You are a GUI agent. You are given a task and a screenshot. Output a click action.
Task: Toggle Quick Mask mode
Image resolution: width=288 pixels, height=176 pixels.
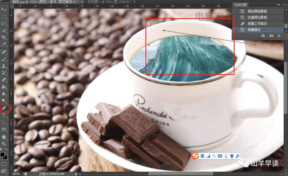(x=4, y=164)
